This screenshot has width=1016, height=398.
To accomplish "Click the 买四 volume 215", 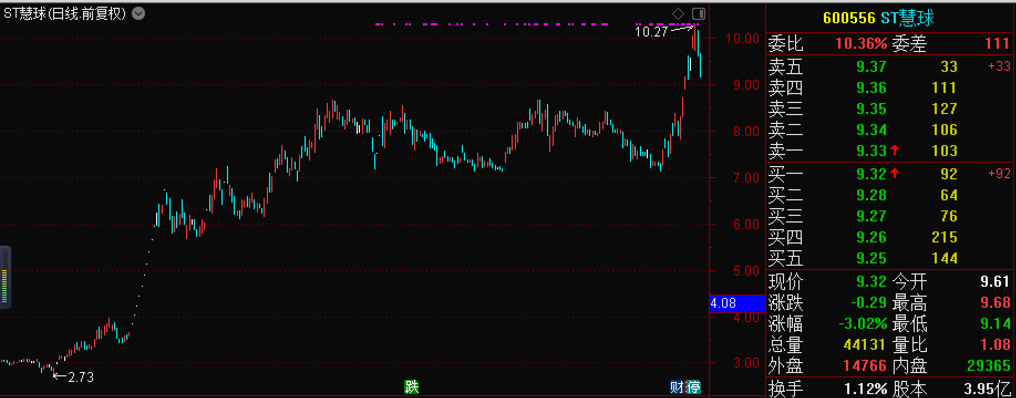I will pos(944,237).
